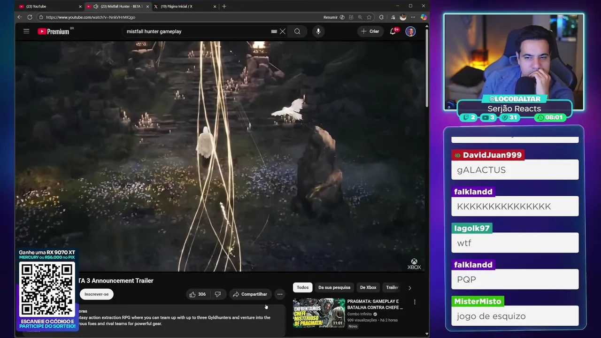Start voice search with the microphone
601x338 pixels.
(318, 31)
